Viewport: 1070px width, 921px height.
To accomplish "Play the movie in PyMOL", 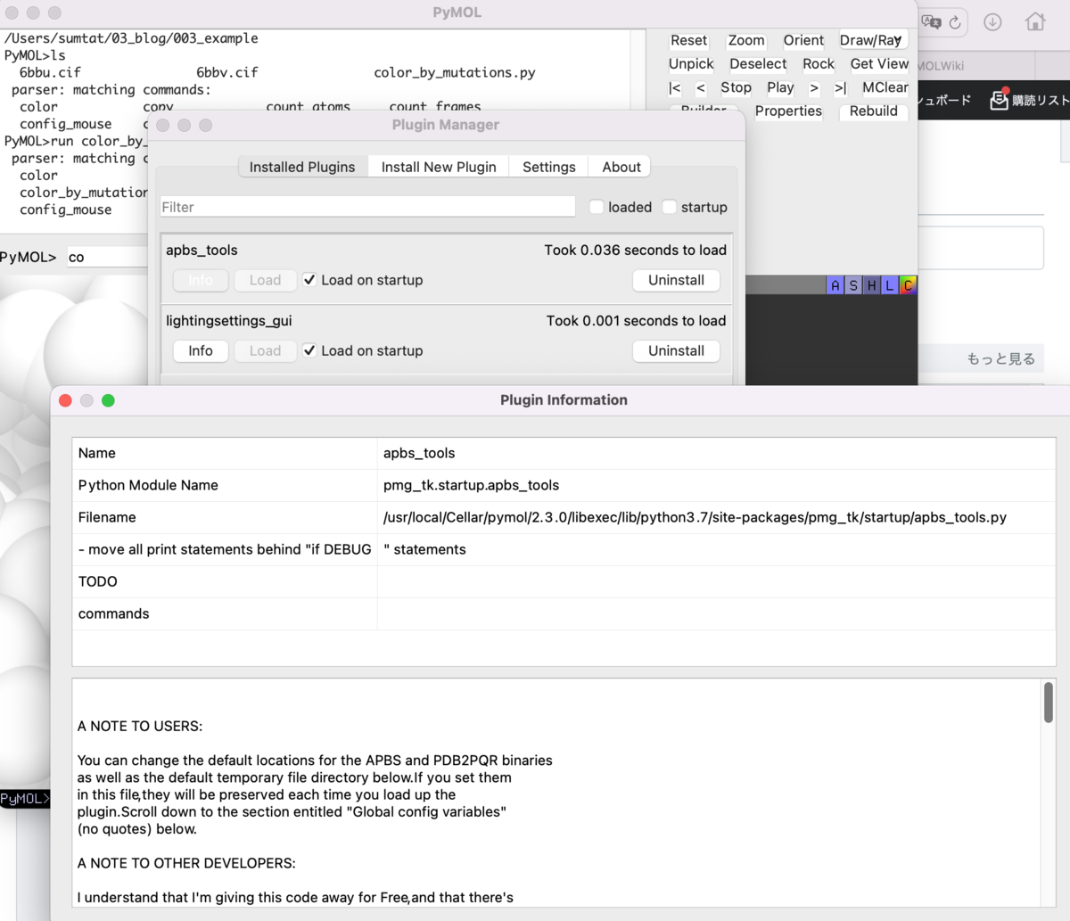I will [x=780, y=87].
